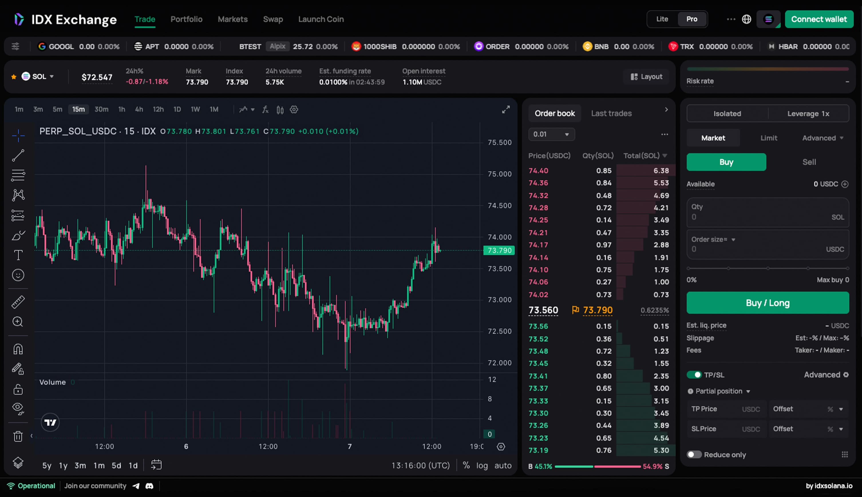Activate the chart zoom-in tool
The height and width of the screenshot is (497, 862).
18,321
